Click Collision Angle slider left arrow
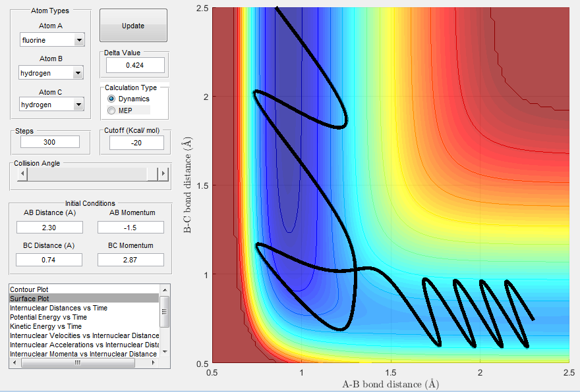580x392 pixels. click(22, 174)
